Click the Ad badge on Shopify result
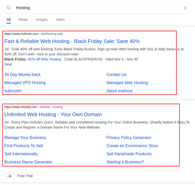195x185 pixels. [x=7, y=122]
